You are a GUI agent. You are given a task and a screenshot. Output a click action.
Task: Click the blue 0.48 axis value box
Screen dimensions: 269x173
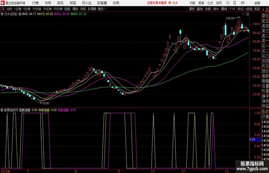(x=255, y=140)
